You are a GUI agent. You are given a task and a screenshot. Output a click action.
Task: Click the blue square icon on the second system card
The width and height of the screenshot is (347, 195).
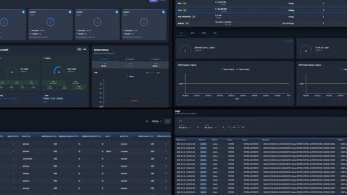pyautogui.click(x=70, y=12)
